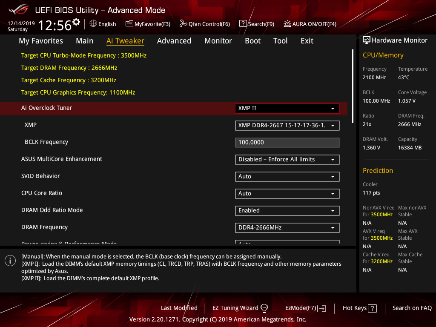Click the settings list scrollbar
Image resolution: width=436 pixels, height=327 pixels.
(353, 86)
